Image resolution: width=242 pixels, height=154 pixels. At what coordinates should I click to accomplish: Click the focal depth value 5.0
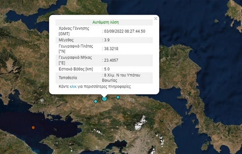[x=107, y=69]
